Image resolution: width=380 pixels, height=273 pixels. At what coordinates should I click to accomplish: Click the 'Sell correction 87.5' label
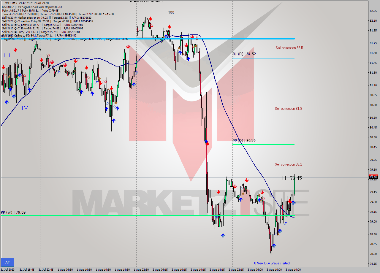pyautogui.click(x=289, y=48)
